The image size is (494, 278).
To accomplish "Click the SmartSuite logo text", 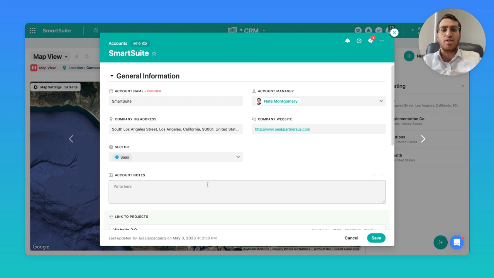I will (57, 31).
